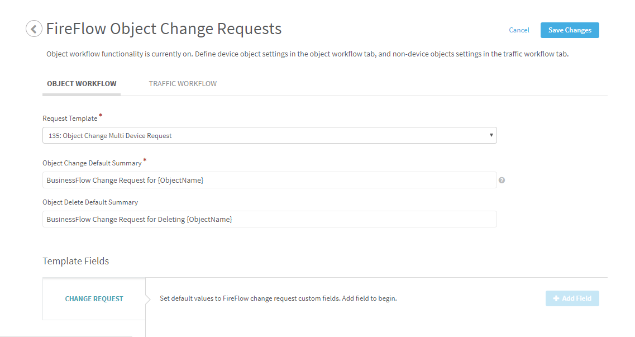
Task: Click the plus icon on Add Field
Action: pos(556,298)
